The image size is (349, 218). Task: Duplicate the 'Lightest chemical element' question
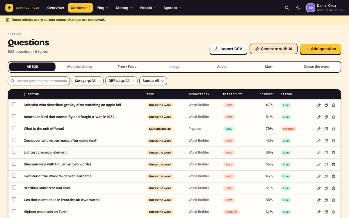326,153
